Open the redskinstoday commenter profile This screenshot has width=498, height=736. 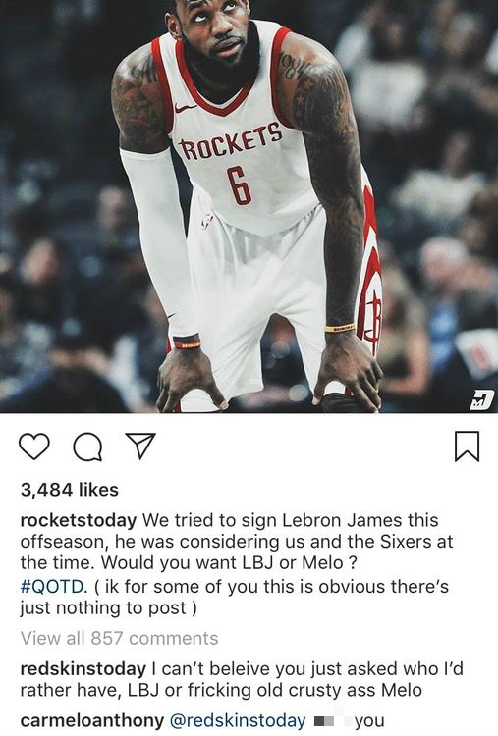[83, 668]
